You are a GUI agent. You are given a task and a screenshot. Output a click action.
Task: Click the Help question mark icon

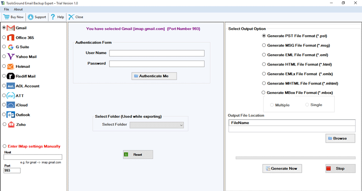(53, 17)
